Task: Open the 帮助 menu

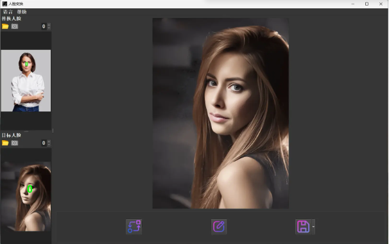Action: pyautogui.click(x=22, y=12)
